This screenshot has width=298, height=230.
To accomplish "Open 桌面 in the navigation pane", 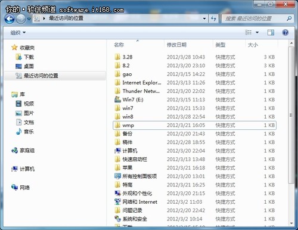I will click(24, 66).
